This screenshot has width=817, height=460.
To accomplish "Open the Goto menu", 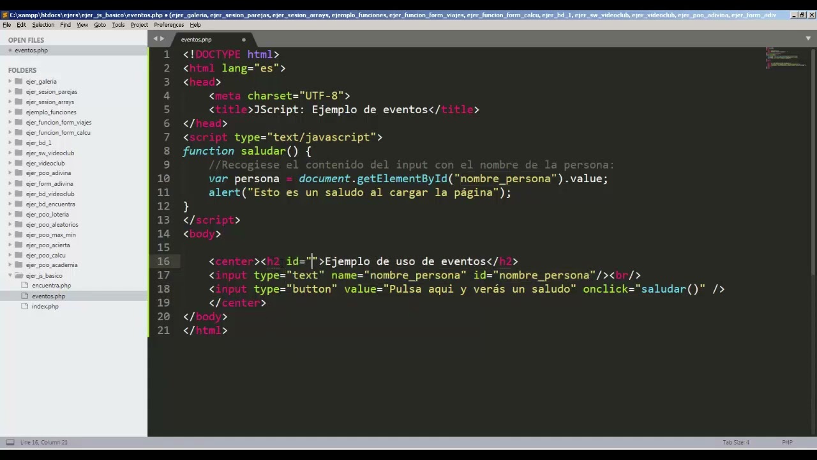I will point(100,25).
